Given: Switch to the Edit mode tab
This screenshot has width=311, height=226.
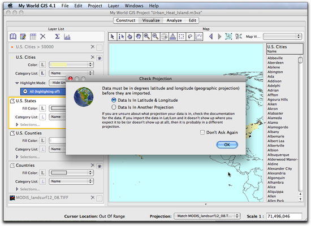Looking at the screenshot, I should (x=192, y=20).
